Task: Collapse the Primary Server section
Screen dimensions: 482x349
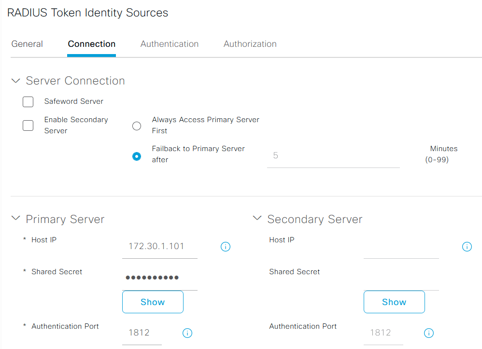Action: (x=16, y=219)
